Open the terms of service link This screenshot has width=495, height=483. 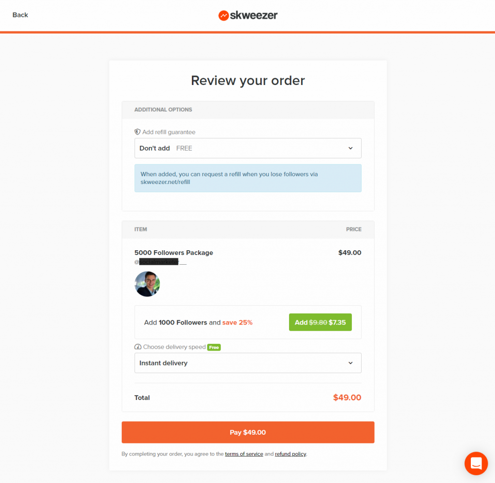pos(244,454)
